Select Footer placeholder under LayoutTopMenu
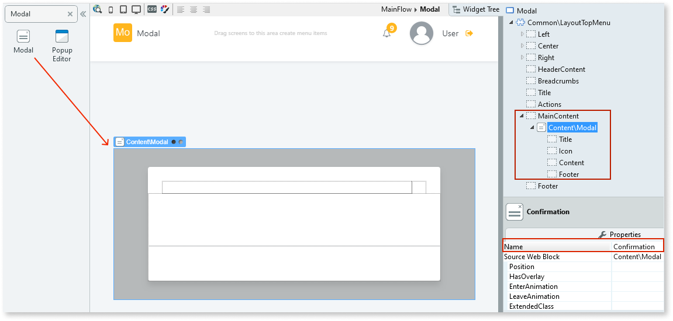 point(548,186)
